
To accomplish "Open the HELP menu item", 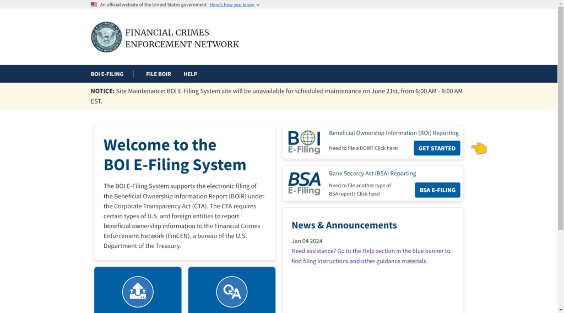I will [190, 74].
